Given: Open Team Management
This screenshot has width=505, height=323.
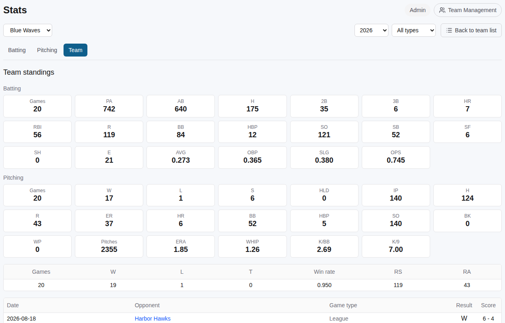Looking at the screenshot, I should 468,10.
